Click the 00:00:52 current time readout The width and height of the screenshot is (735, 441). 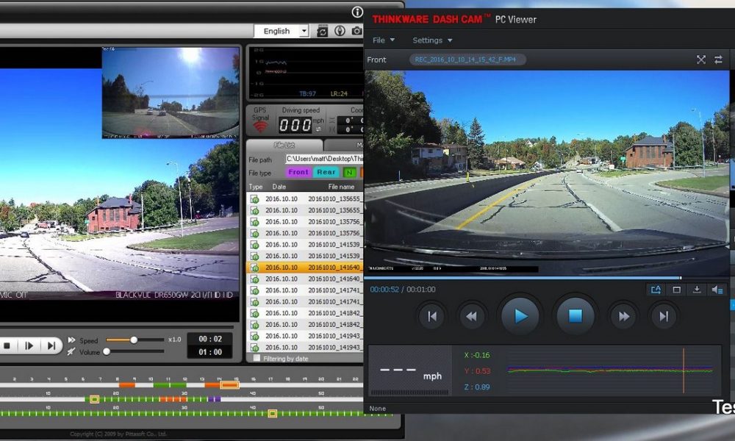coord(384,290)
